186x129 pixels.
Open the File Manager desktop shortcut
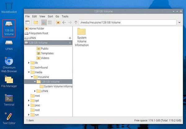9,82
